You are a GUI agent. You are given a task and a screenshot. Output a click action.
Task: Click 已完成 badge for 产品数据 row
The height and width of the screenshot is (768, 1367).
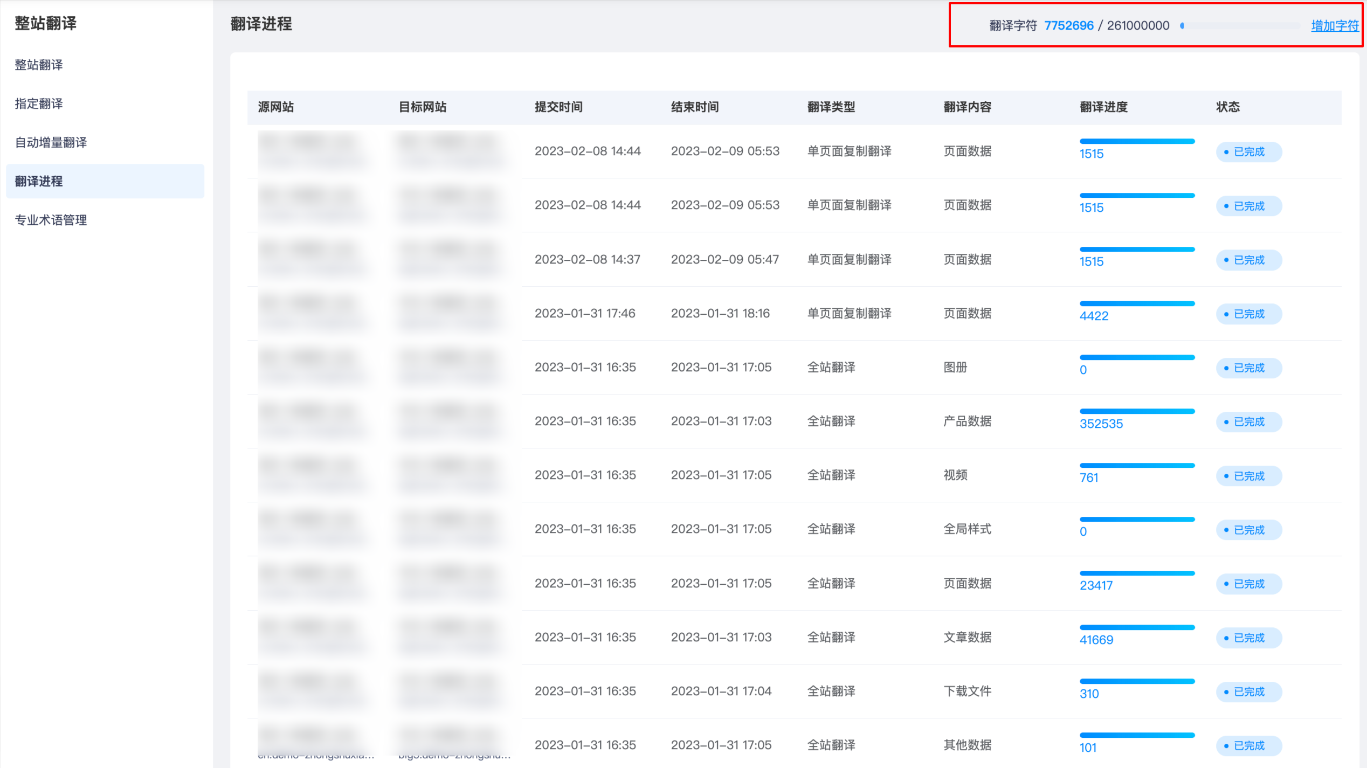1248,422
